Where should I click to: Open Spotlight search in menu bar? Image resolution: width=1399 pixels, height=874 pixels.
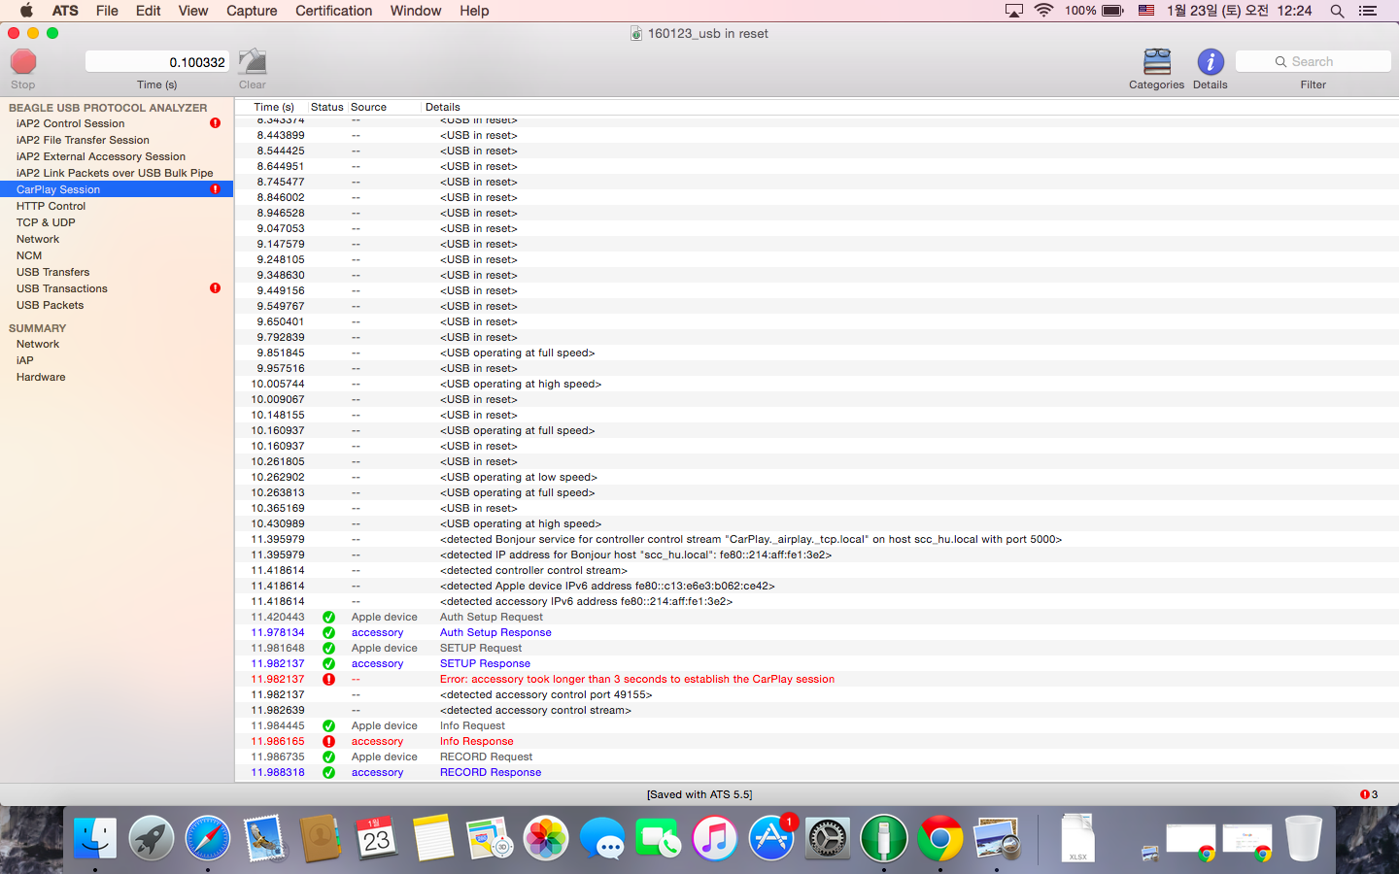pyautogui.click(x=1338, y=11)
